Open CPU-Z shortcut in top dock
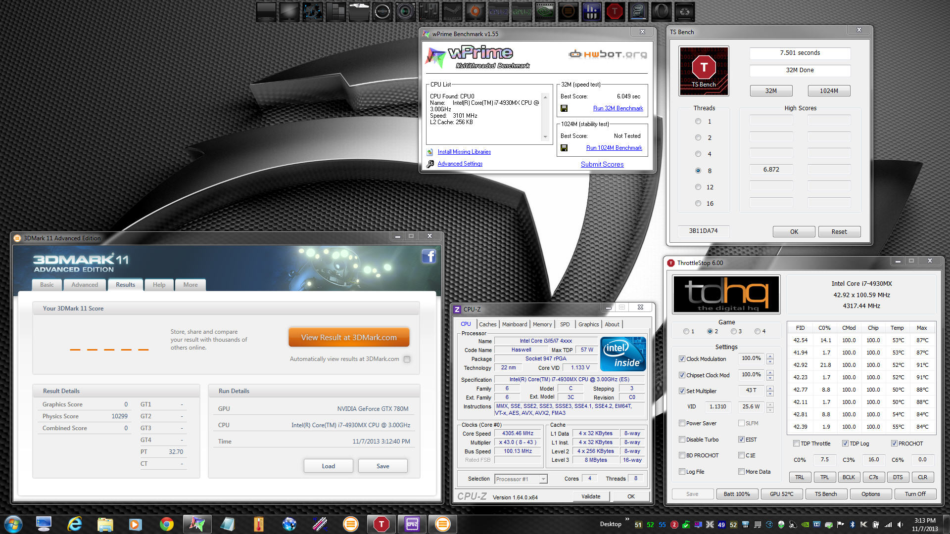 (498, 11)
